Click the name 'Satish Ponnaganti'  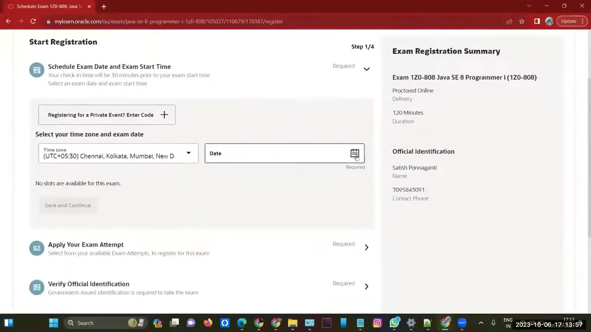pyautogui.click(x=414, y=167)
